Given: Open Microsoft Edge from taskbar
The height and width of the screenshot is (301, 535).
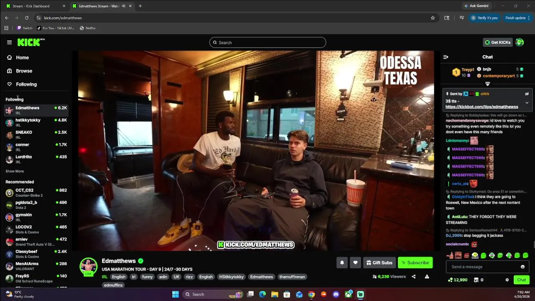Looking at the screenshot, I should 262,294.
